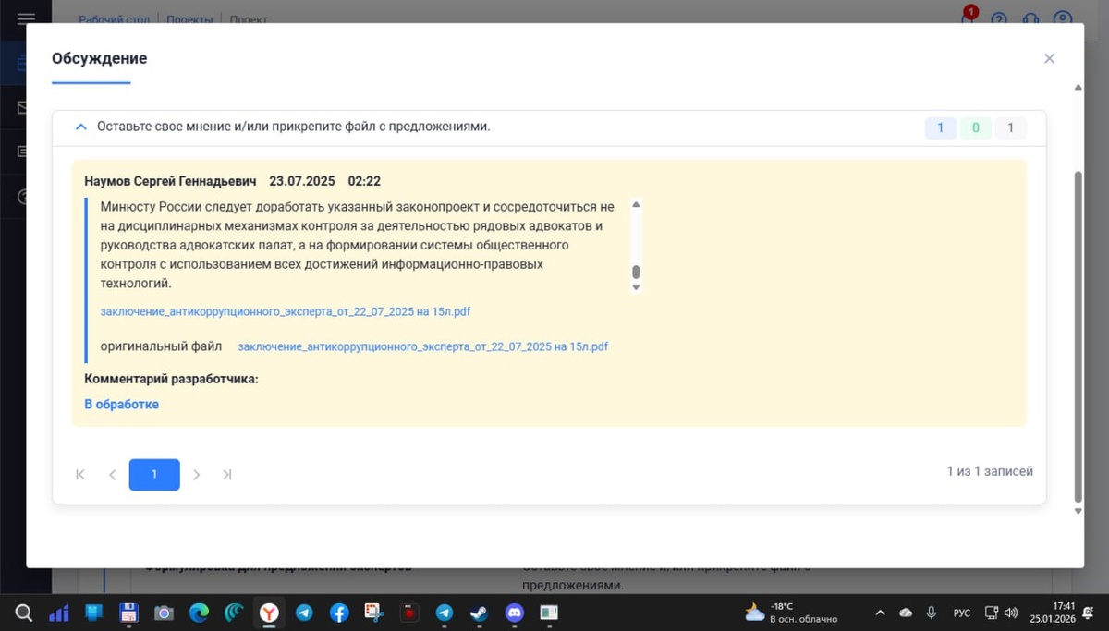Click the gray counter badge showing 1
The height and width of the screenshot is (631, 1109).
(1011, 127)
